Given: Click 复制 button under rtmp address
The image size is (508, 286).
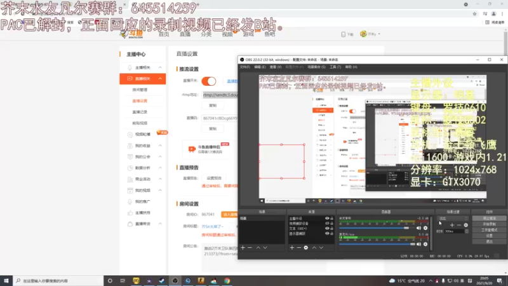Looking at the screenshot, I should point(213,106).
